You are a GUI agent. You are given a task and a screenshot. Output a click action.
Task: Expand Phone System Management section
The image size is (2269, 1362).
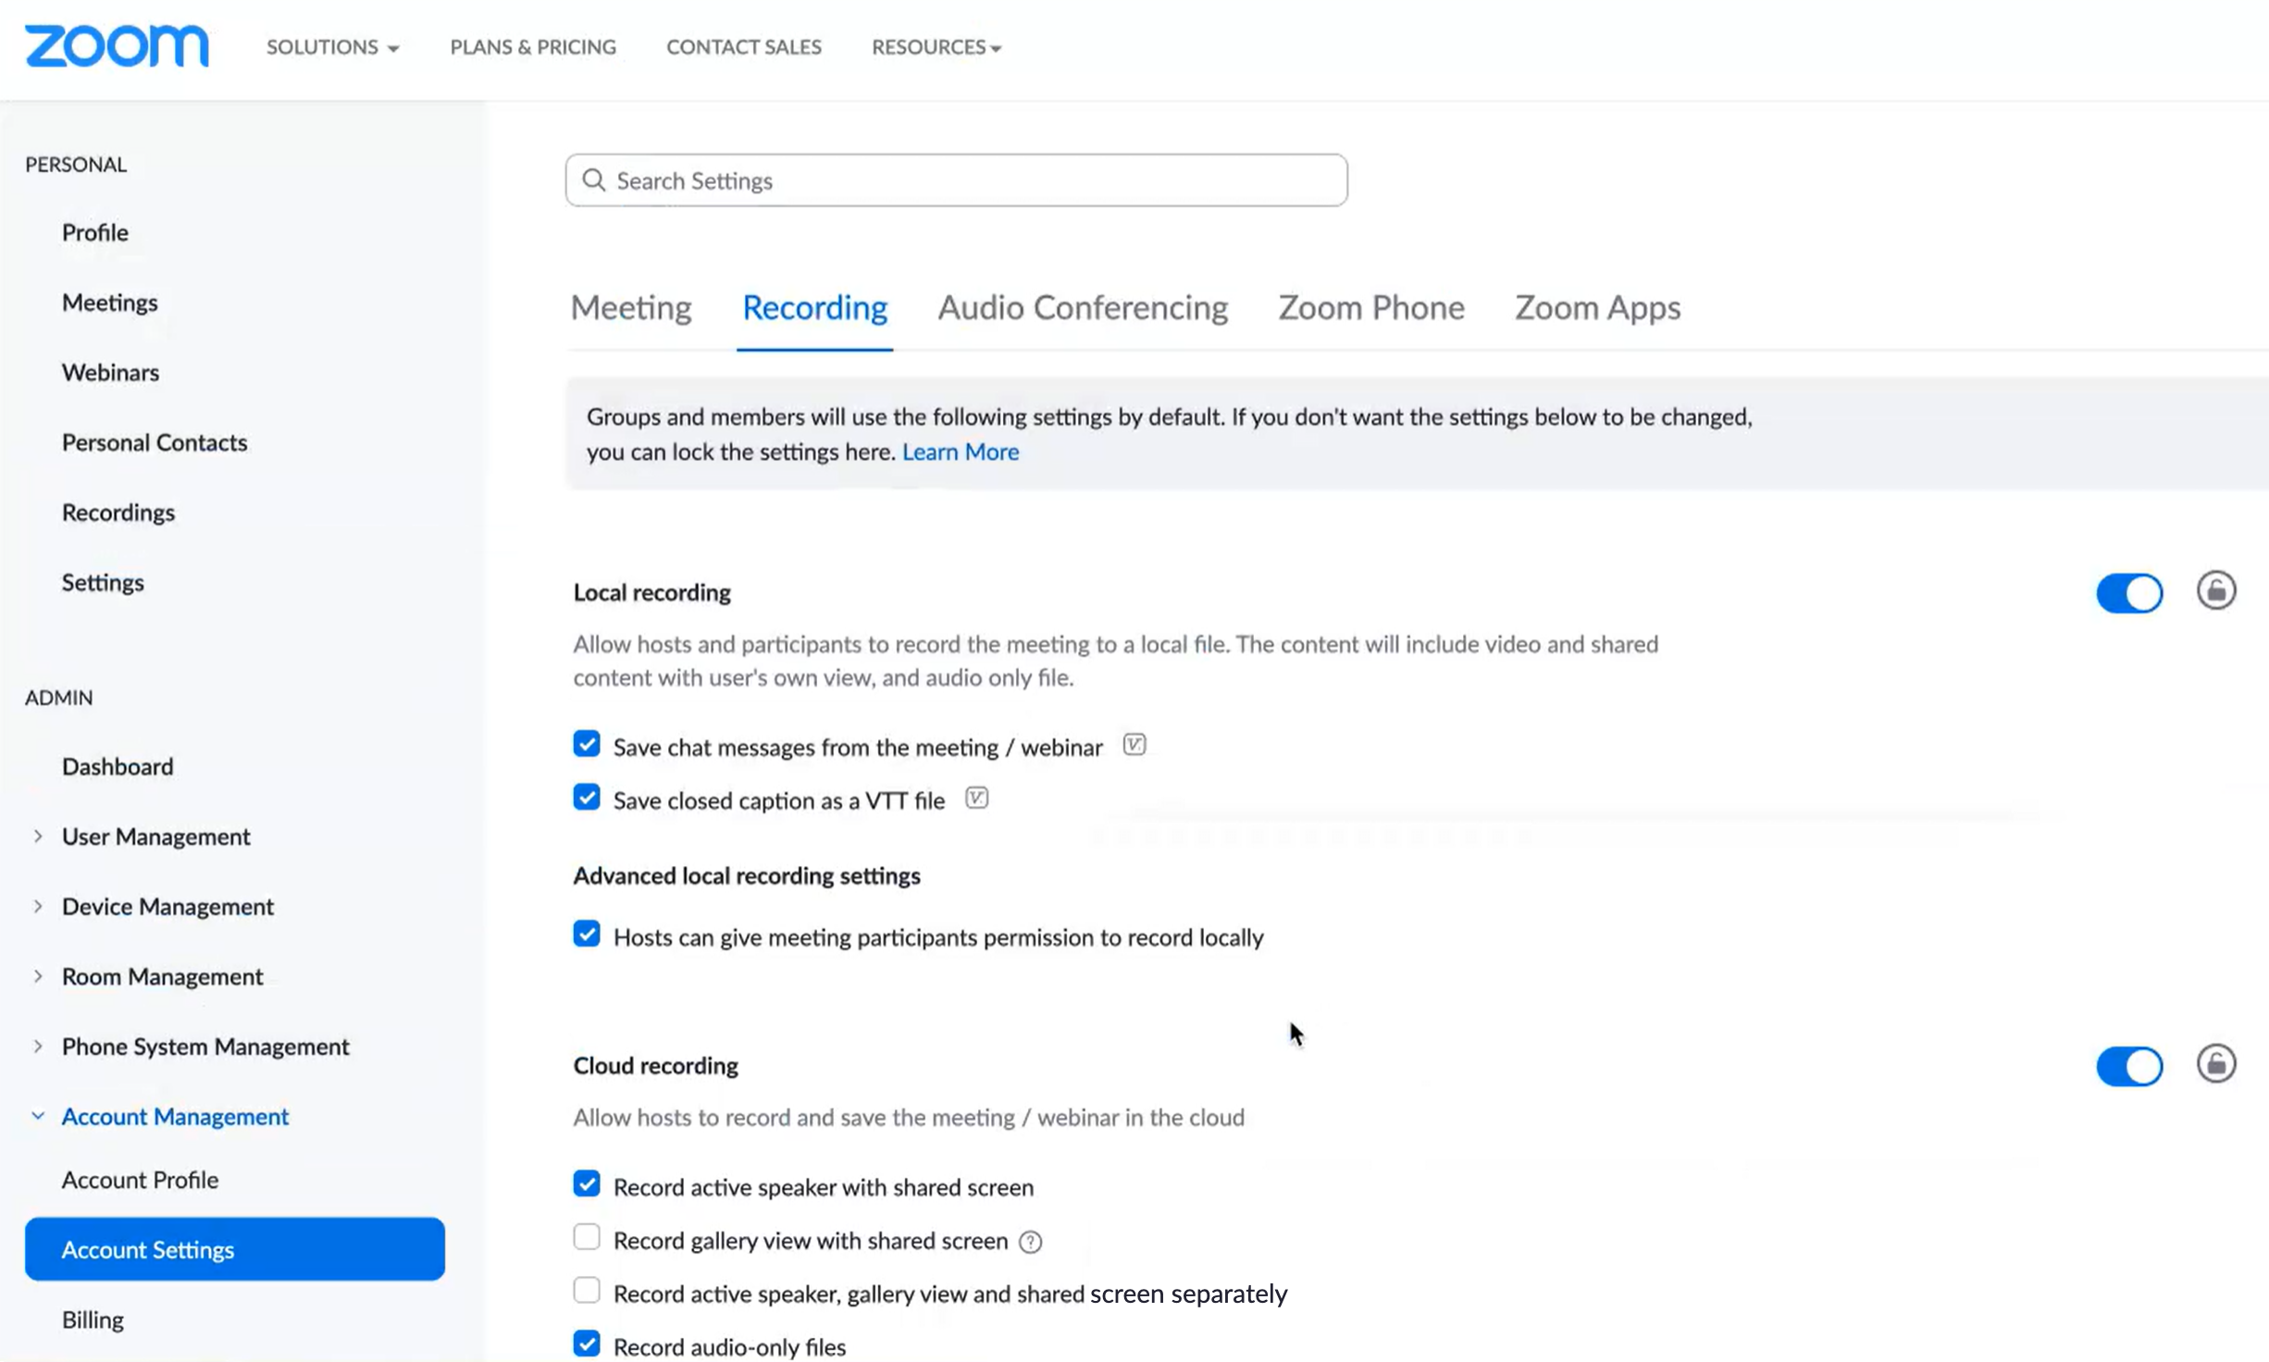point(38,1046)
